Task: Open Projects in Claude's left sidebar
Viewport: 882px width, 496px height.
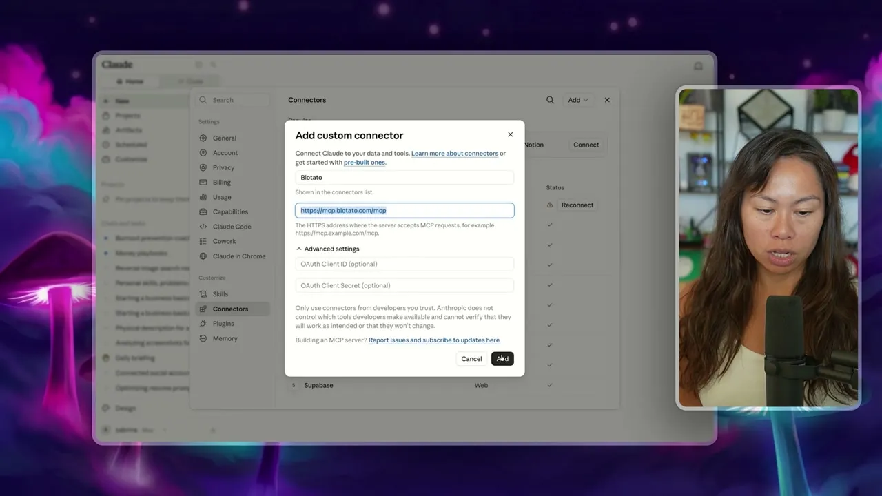Action: coord(127,116)
